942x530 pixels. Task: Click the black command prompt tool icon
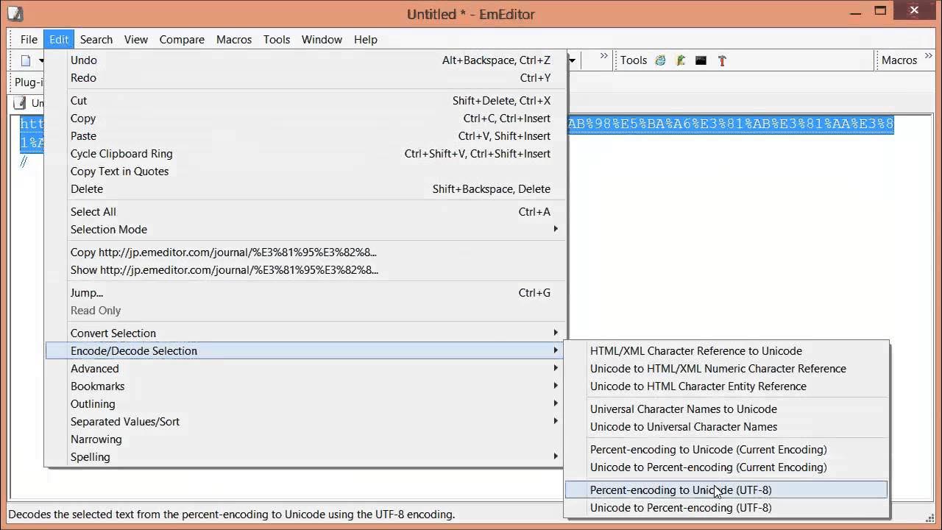701,60
